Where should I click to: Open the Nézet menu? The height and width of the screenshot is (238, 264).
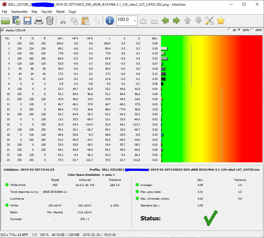(60, 12)
